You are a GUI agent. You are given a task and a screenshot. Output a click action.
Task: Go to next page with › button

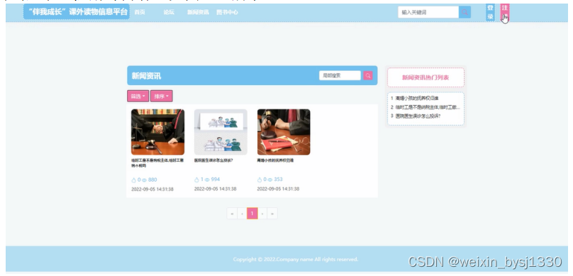262,214
